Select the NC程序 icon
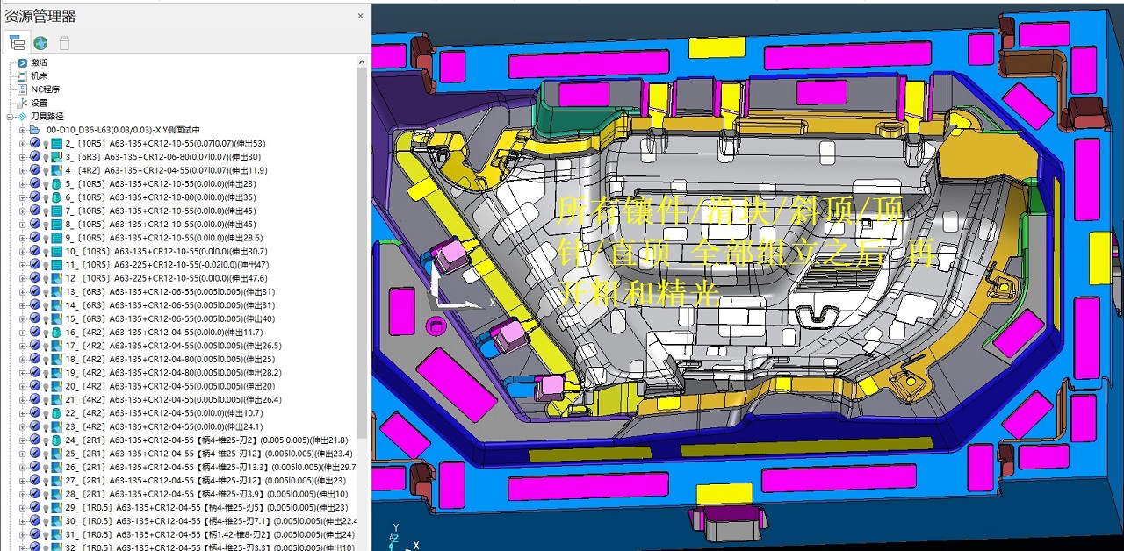The width and height of the screenshot is (1124, 551). (x=23, y=89)
